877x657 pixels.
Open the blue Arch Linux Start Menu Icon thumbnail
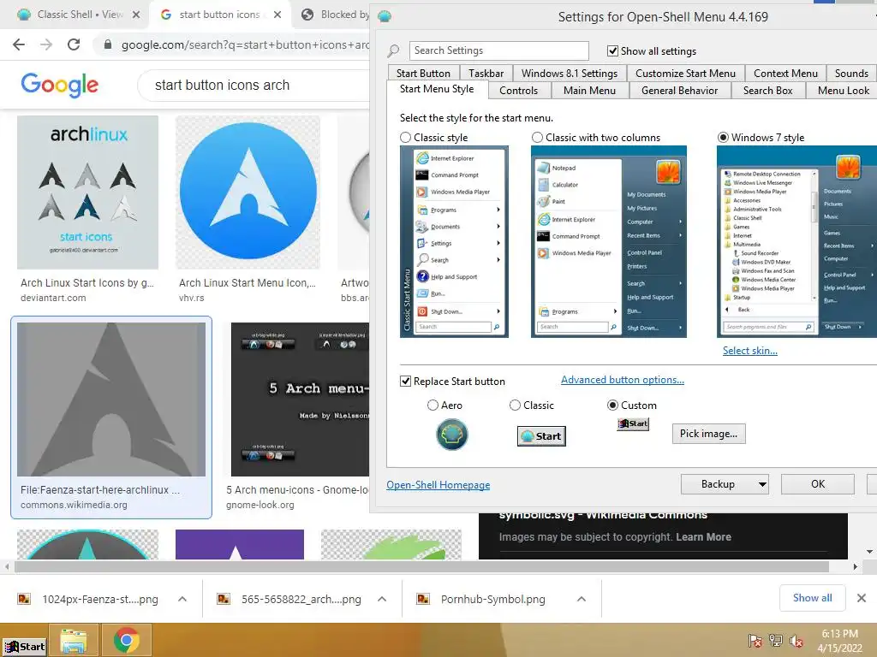point(248,192)
